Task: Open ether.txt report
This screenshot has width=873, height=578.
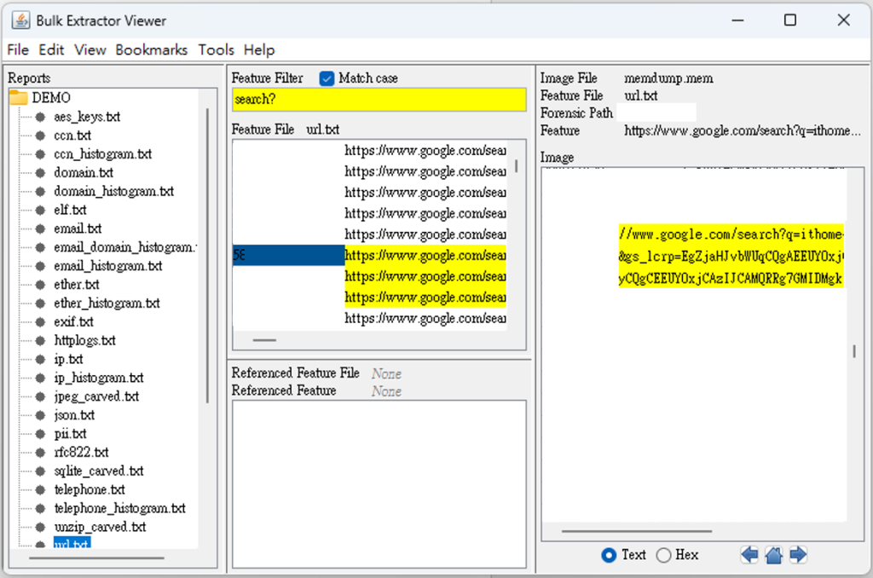Action: pos(76,285)
